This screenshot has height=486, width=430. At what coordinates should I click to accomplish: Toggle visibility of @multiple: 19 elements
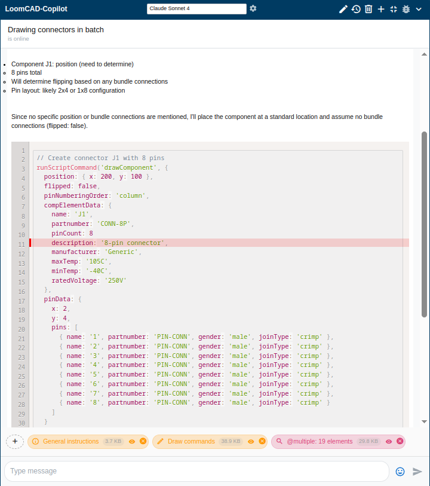coord(389,441)
